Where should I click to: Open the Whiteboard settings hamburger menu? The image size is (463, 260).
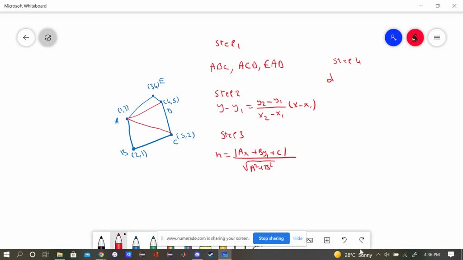[437, 37]
